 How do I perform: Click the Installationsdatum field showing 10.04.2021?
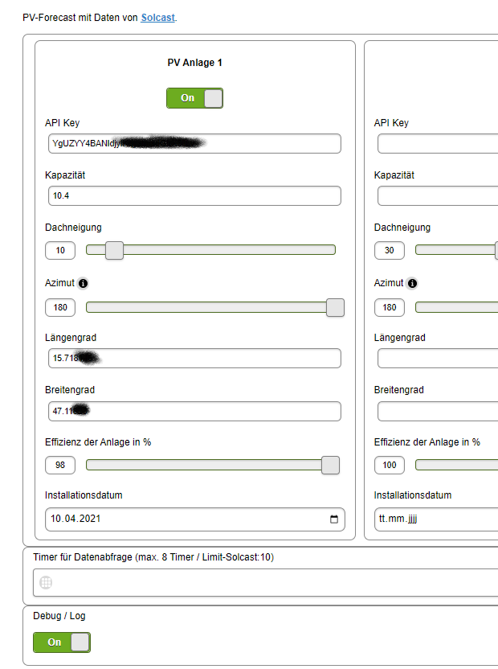click(195, 519)
